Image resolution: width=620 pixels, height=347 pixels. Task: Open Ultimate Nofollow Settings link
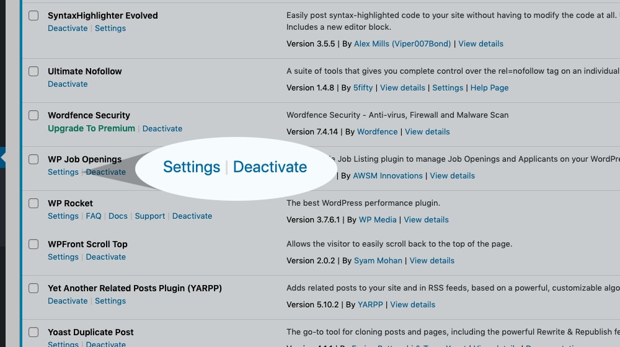click(448, 88)
